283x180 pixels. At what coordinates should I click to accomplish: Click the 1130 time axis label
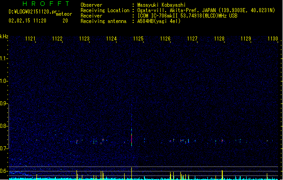coord(273,38)
